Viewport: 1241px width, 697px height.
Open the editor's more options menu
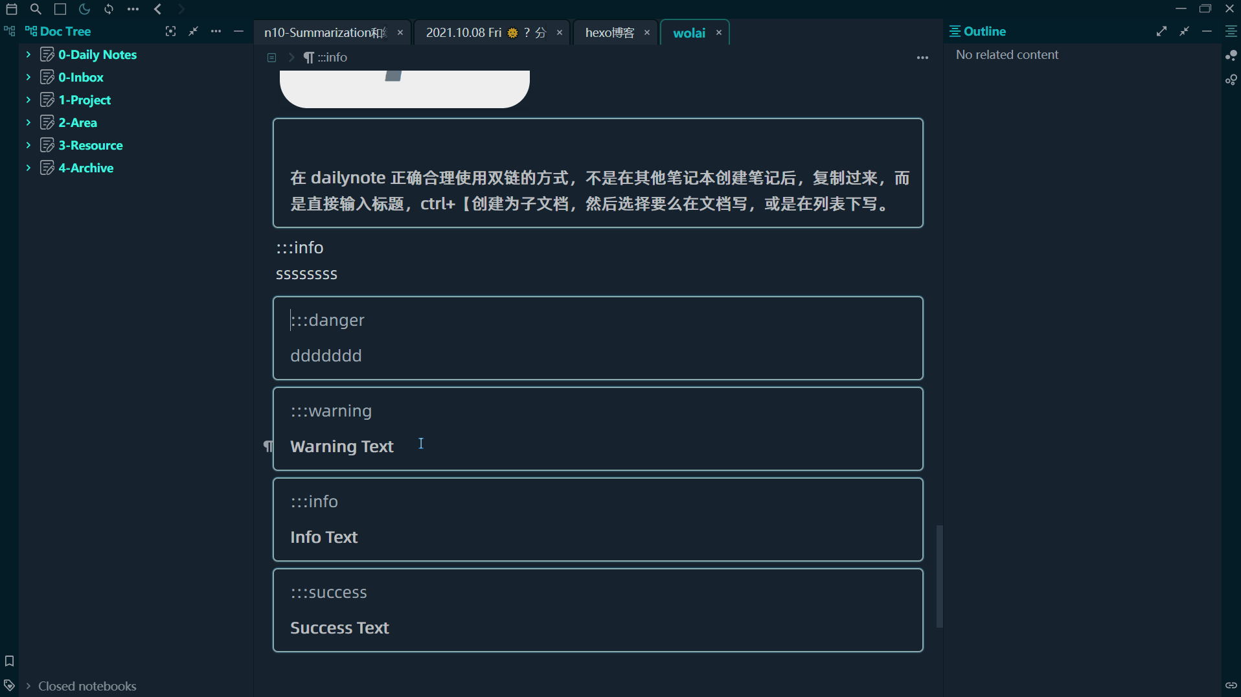click(x=922, y=58)
